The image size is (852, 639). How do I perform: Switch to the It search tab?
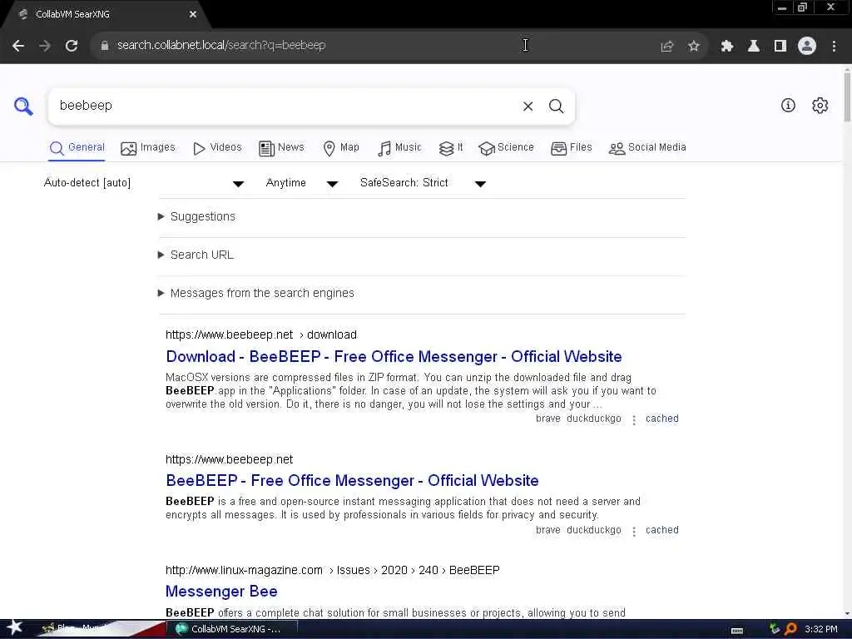pos(450,148)
